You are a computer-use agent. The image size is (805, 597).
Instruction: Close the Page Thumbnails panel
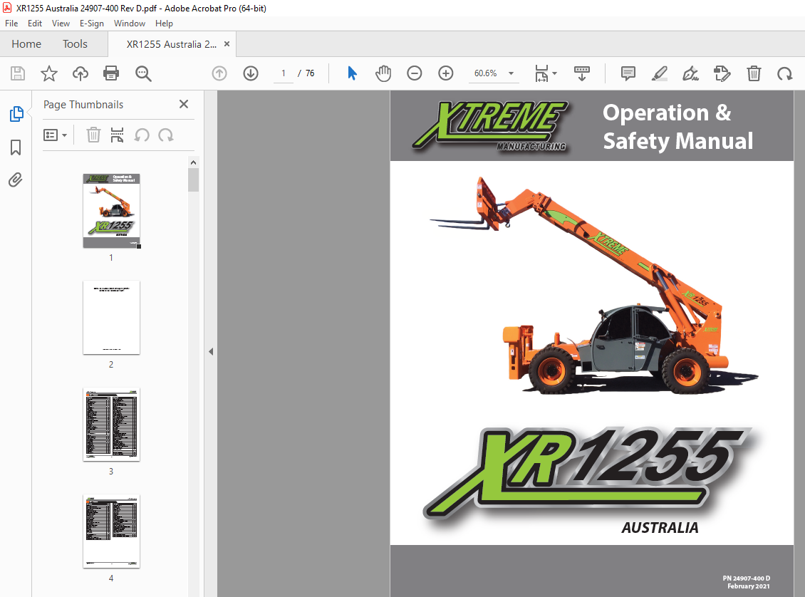184,104
